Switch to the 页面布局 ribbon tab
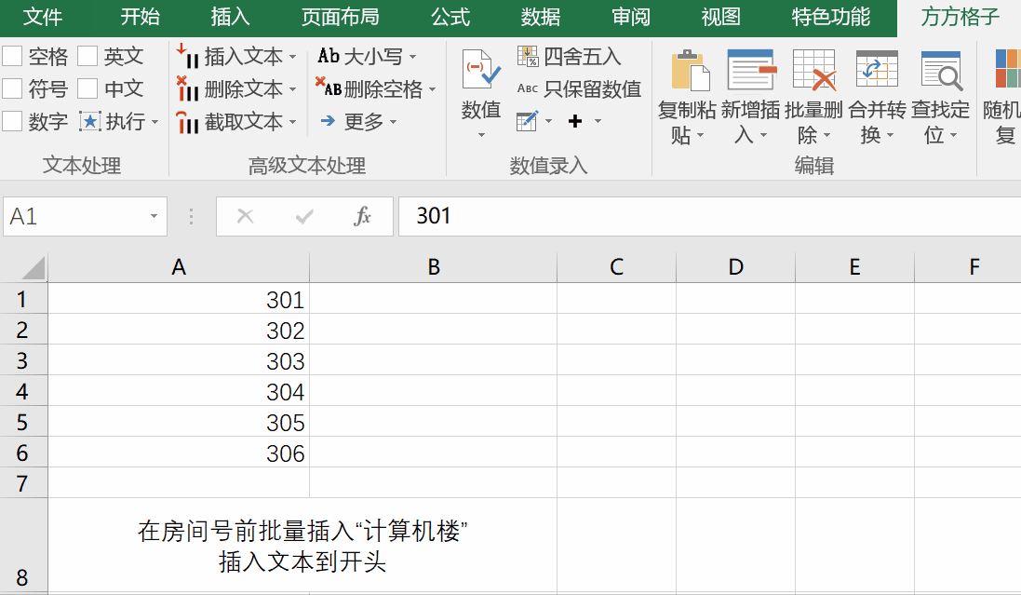This screenshot has width=1021, height=595. pyautogui.click(x=341, y=17)
